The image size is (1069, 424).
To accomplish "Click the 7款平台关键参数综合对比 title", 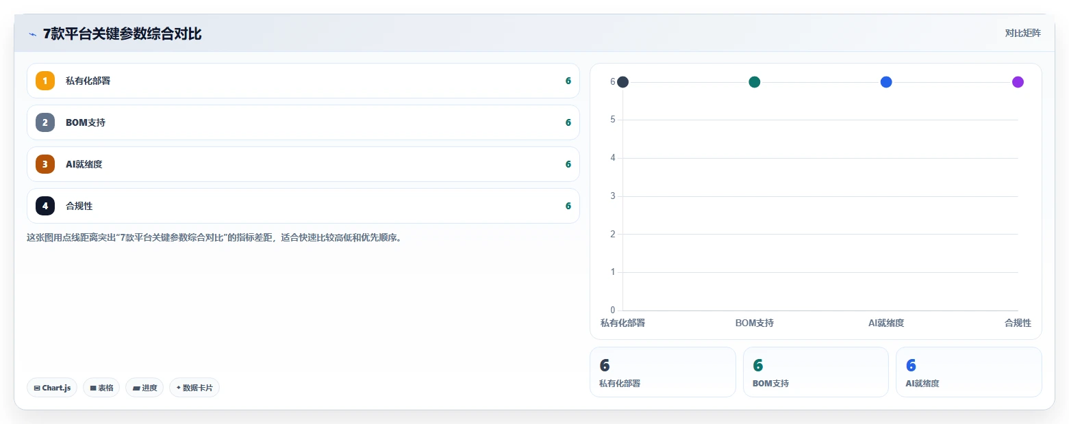I will click(122, 34).
